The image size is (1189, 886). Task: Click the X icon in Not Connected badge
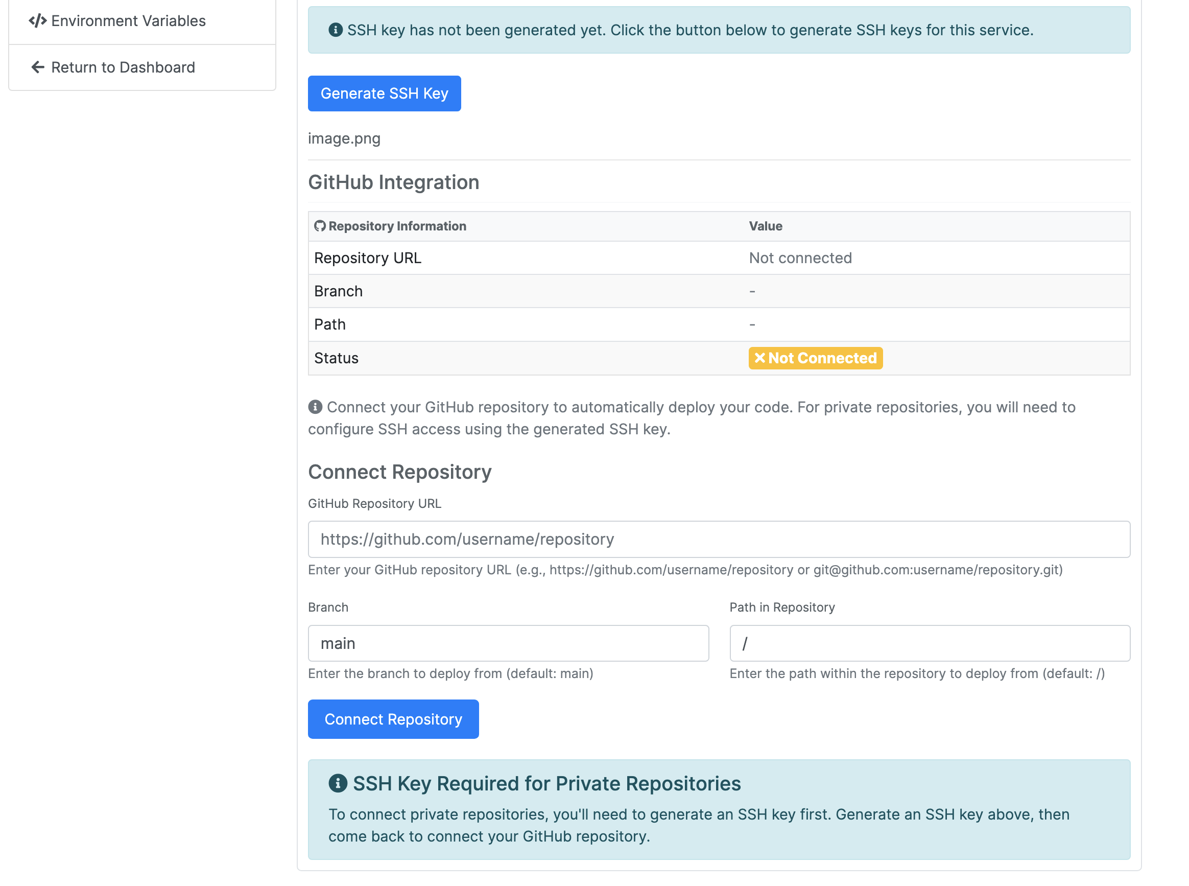pos(759,358)
